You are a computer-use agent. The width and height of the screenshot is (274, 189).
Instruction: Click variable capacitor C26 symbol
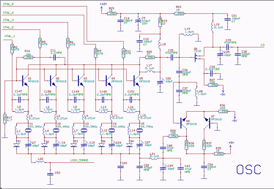point(160,83)
